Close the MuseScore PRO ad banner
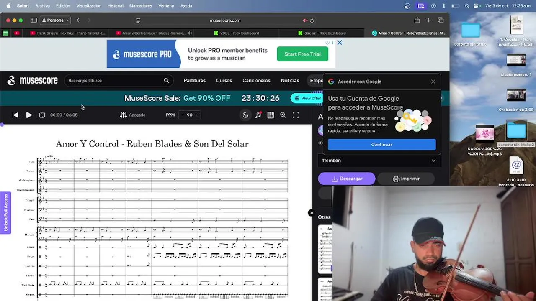This screenshot has width=536, height=301. (340, 43)
